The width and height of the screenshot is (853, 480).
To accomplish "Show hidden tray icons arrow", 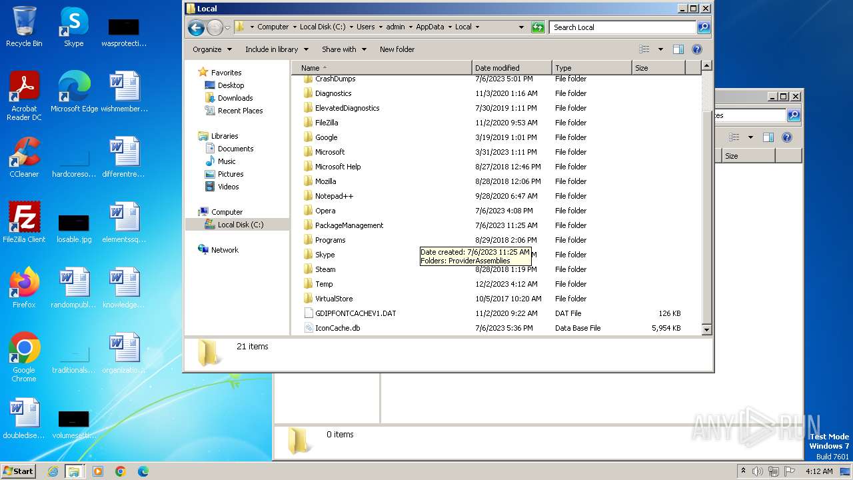I will point(743,471).
